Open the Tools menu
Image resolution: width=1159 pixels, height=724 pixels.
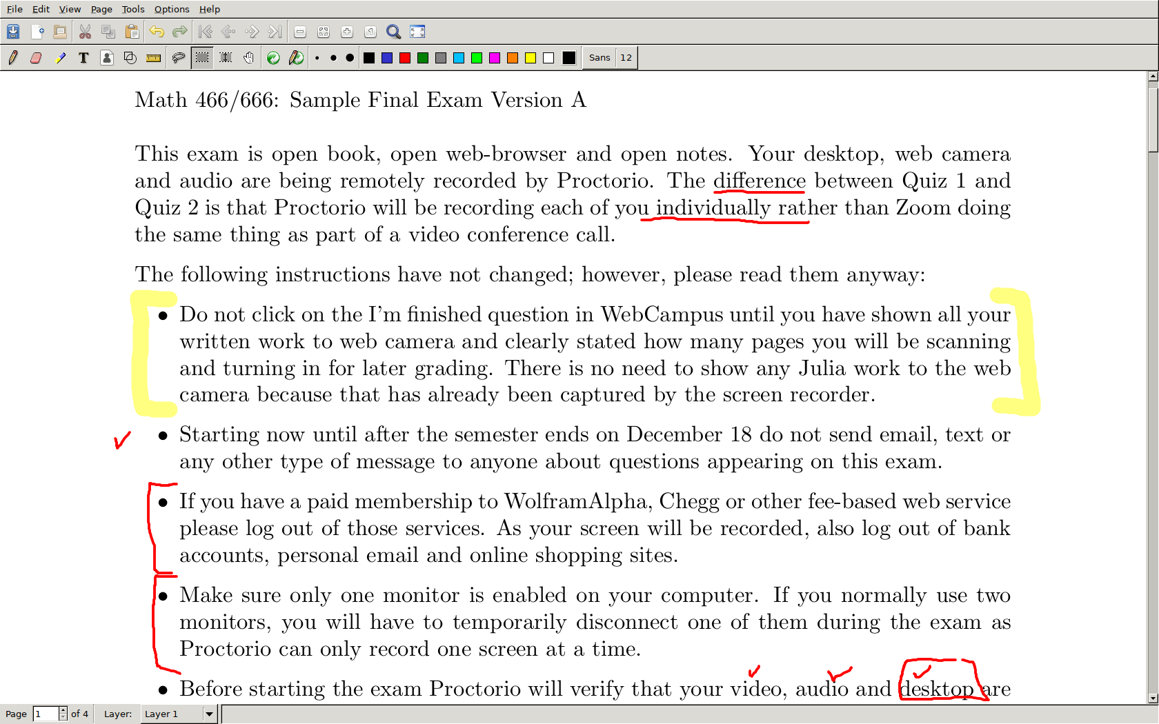[133, 9]
